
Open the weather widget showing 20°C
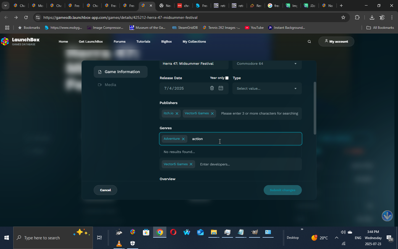click(x=320, y=238)
